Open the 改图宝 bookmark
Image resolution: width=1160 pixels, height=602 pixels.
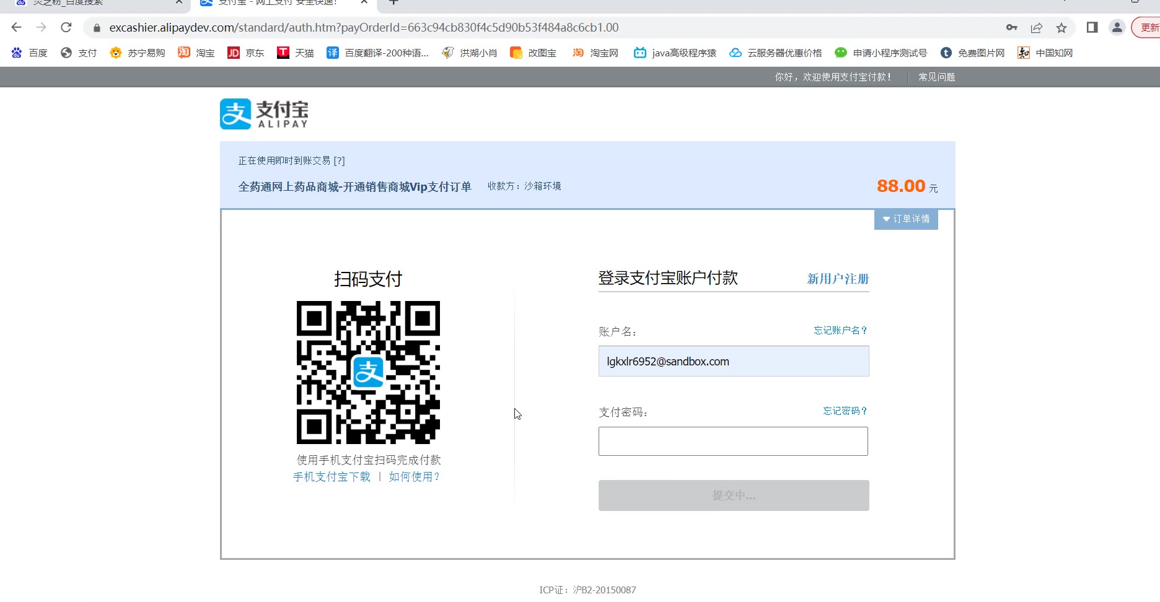click(533, 53)
